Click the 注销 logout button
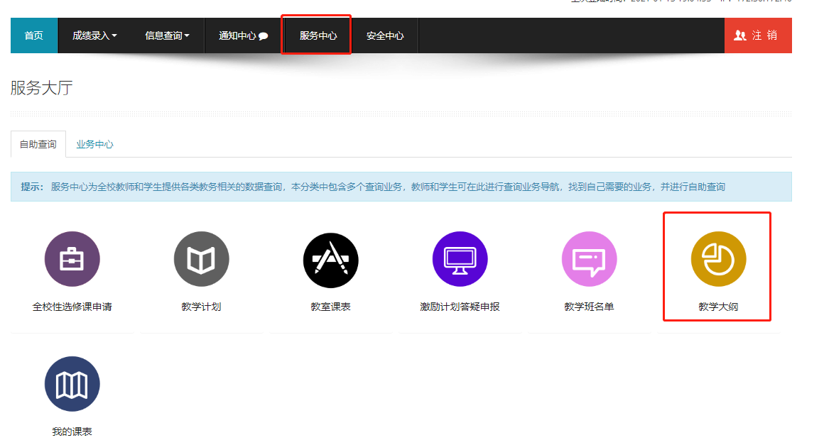 pyautogui.click(x=758, y=35)
